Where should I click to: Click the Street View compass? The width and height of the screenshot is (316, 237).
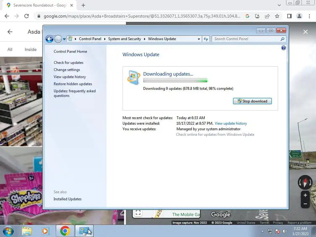coord(305,183)
